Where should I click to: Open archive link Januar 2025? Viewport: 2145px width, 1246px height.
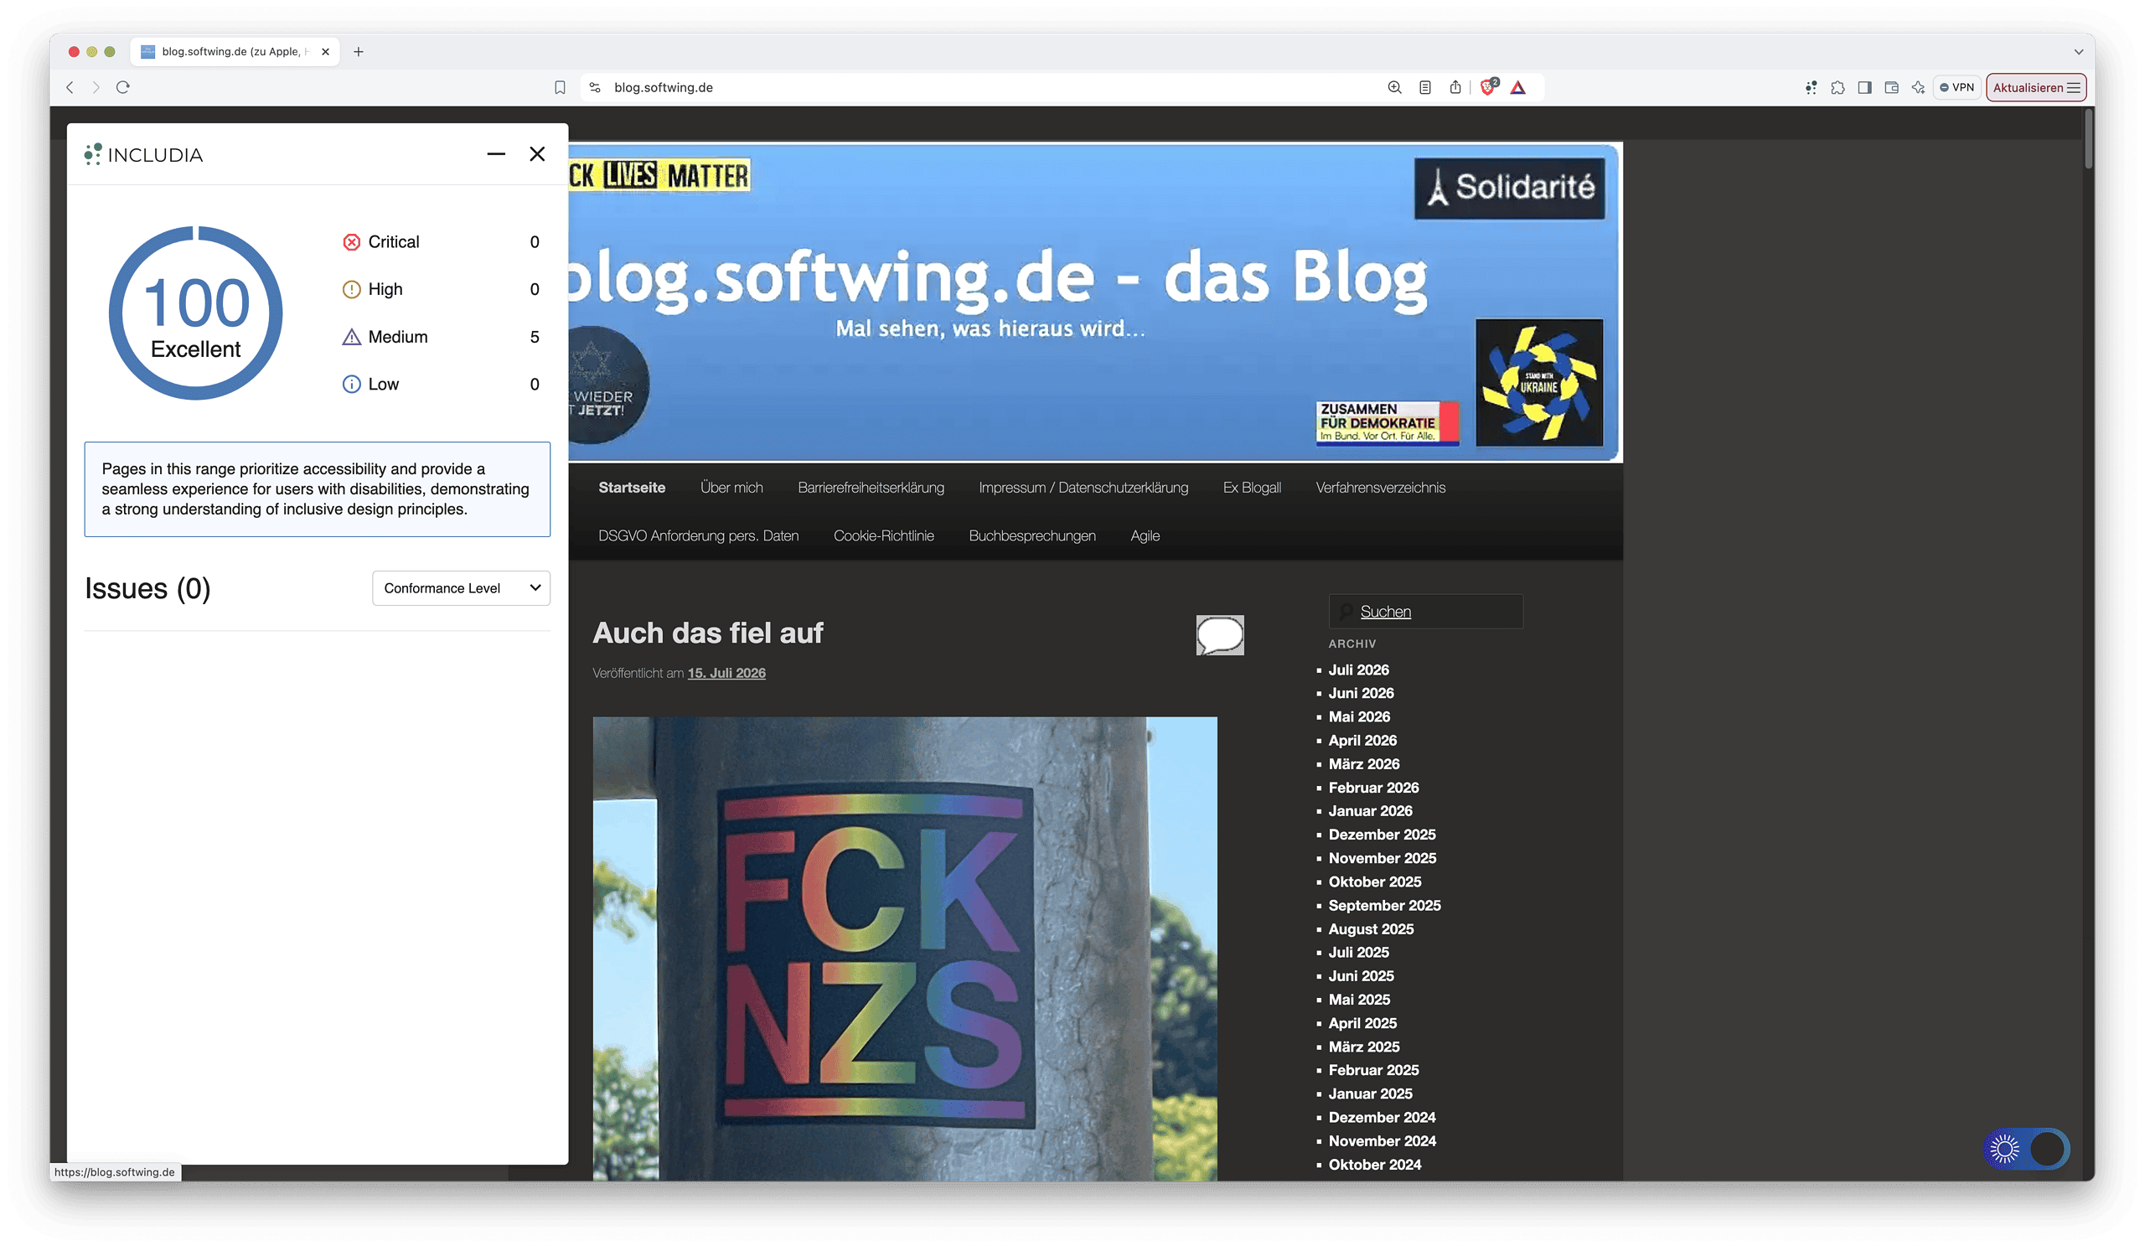coord(1371,1093)
